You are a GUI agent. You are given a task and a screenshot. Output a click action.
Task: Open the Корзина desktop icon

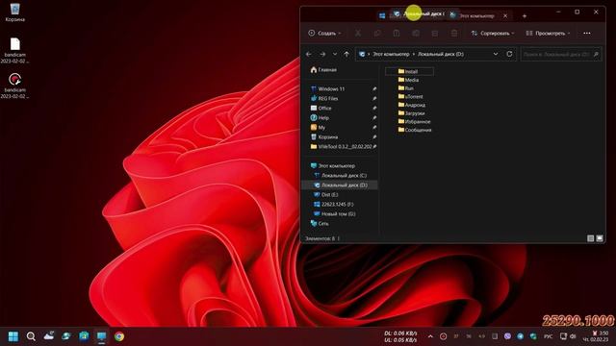click(15, 12)
